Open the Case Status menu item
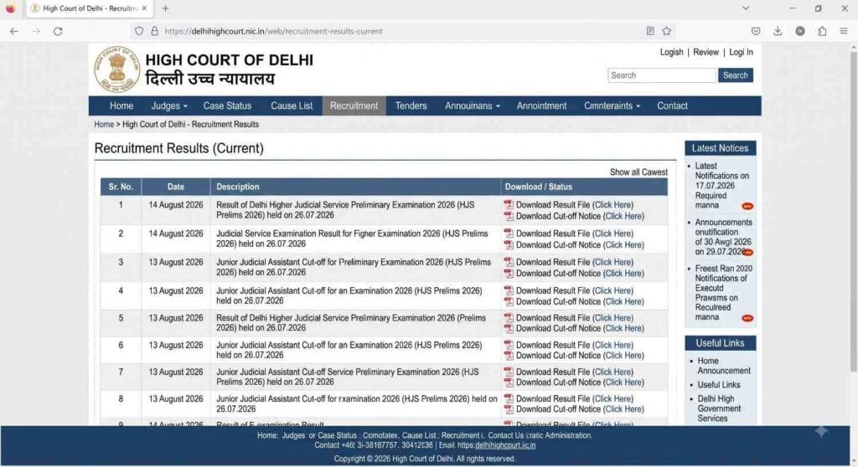The height and width of the screenshot is (467, 858). [227, 106]
